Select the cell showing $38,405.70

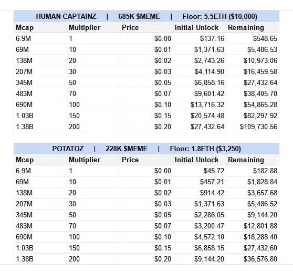[x=253, y=93]
